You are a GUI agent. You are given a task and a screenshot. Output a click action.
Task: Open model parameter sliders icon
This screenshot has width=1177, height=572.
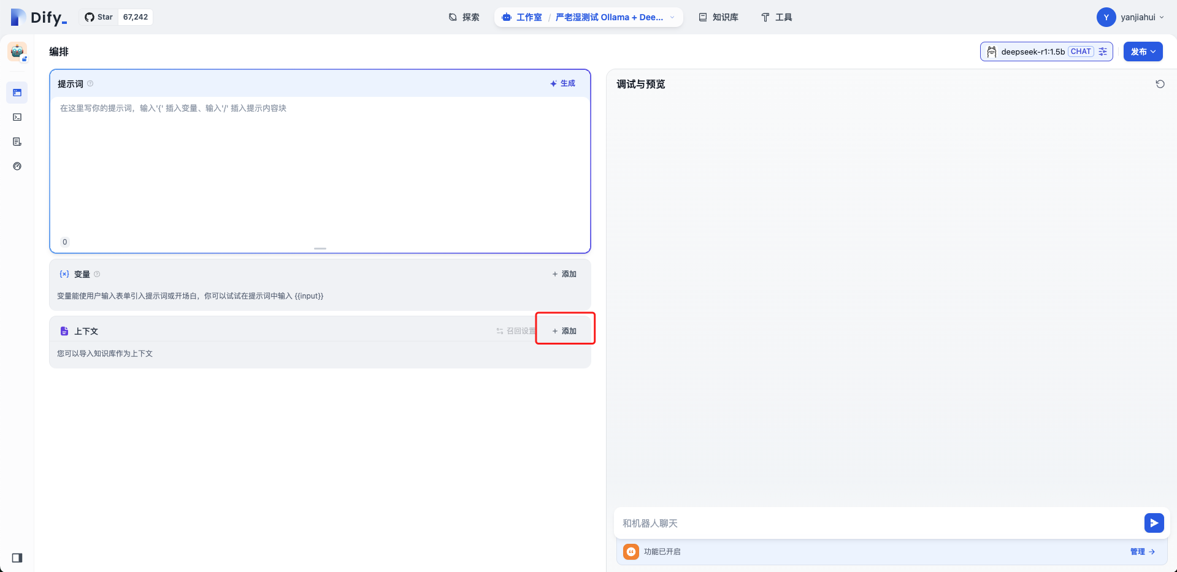(x=1103, y=51)
